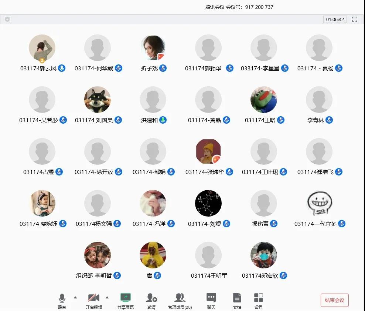Image resolution: width=365 pixels, height=311 pixels.
Task: Enter full screen mode via top-right icon
Action: 355,19
